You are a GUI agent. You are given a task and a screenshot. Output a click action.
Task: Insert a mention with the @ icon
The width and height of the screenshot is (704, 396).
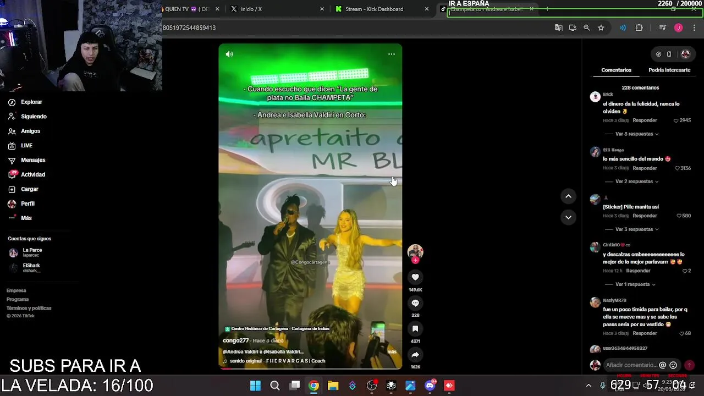663,365
